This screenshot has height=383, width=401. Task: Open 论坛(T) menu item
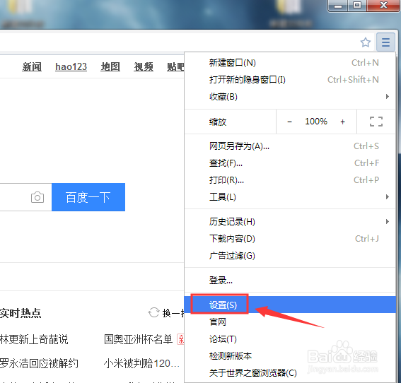[x=290, y=339]
